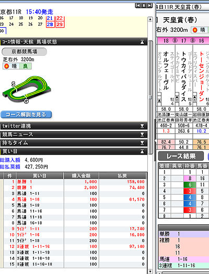Screen dimensions: 209x274
Task: Select calendar date 27
Action: coord(40,24)
